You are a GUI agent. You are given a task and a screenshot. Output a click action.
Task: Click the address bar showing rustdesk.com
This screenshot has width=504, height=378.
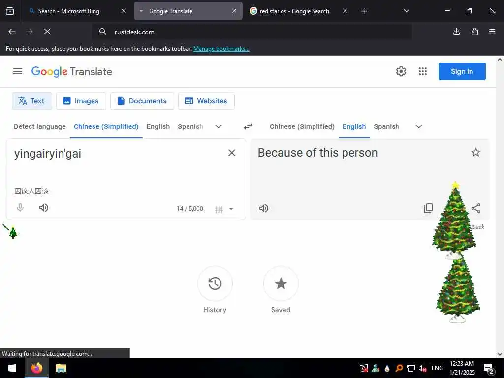click(252, 32)
